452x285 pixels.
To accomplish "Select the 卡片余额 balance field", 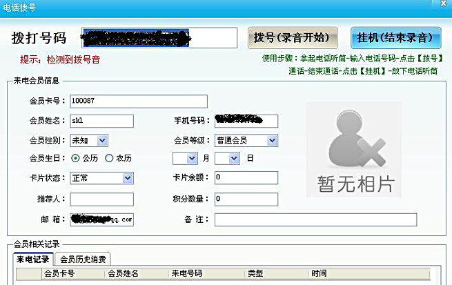I will click(246, 178).
